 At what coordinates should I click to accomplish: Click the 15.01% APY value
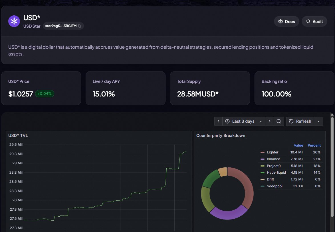(x=104, y=94)
